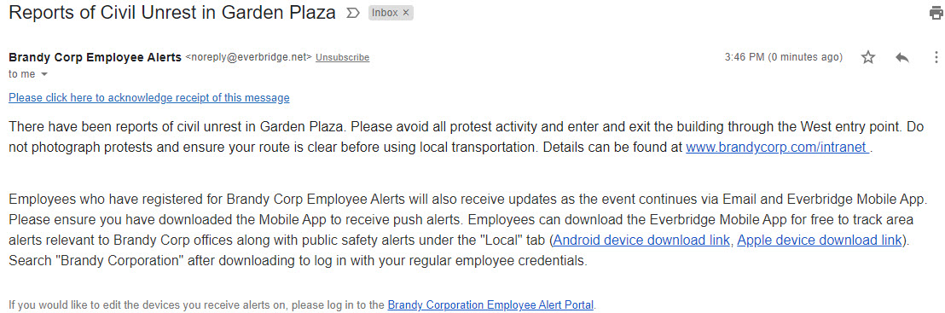Click the Unsubscribe link
945x313 pixels.
pyautogui.click(x=342, y=57)
